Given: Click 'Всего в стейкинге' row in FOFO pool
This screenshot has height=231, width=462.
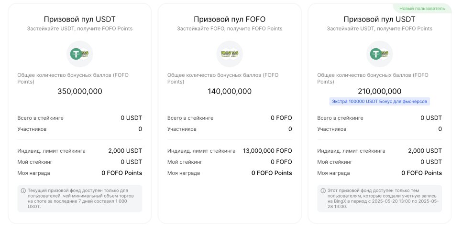Looking at the screenshot, I should coord(230,118).
